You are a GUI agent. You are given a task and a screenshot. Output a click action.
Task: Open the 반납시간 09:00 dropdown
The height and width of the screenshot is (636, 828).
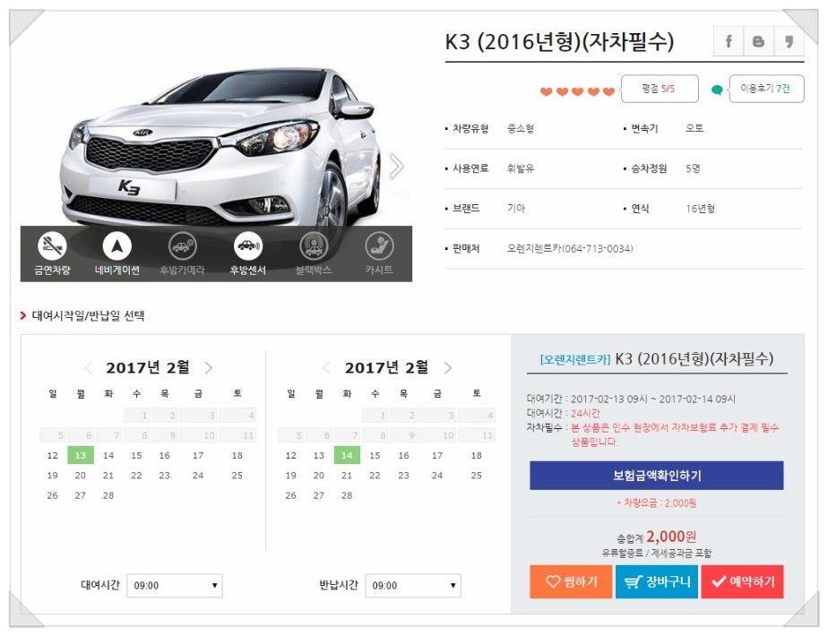coord(413,585)
